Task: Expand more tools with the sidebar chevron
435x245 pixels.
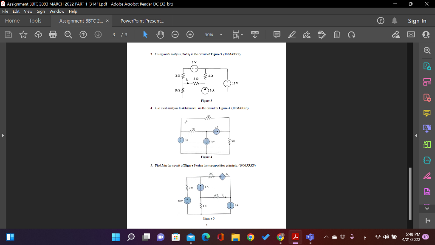Action: [x=427, y=208]
